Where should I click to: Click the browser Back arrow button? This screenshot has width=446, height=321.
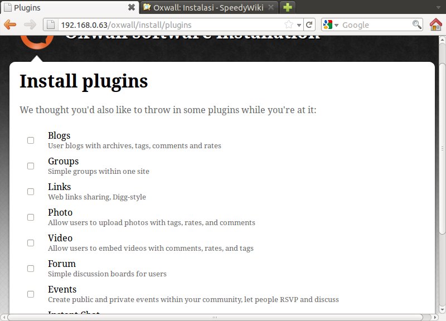(x=10, y=25)
